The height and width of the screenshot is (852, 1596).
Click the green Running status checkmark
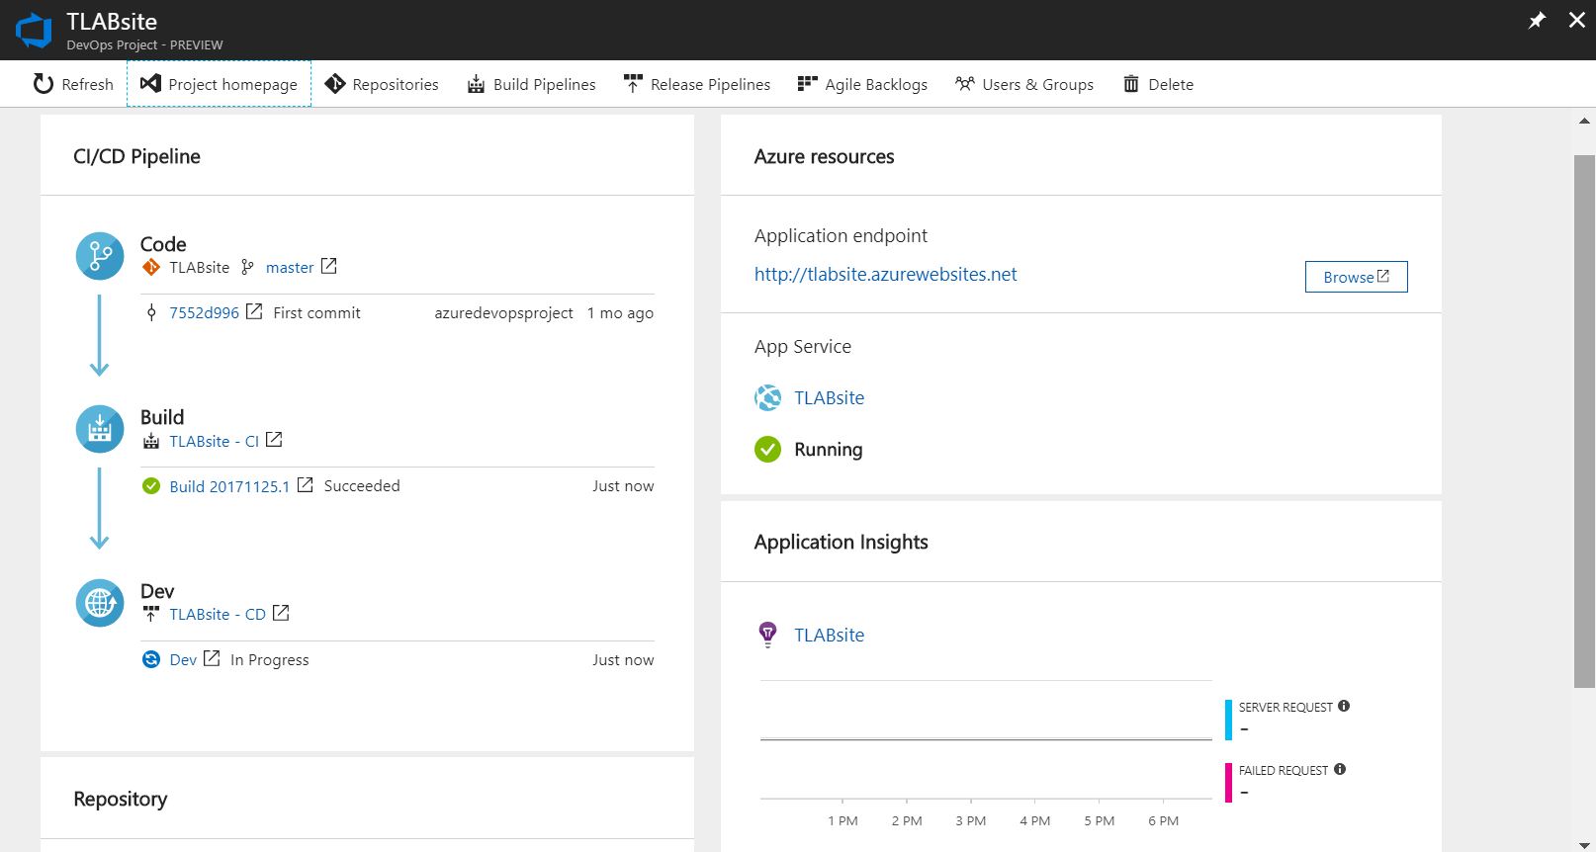point(768,450)
